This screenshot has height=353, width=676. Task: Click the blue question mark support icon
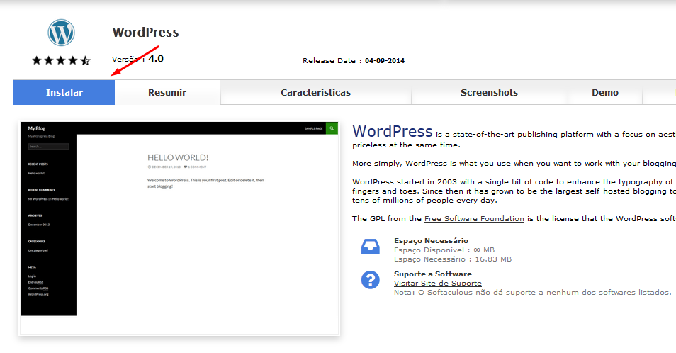pyautogui.click(x=371, y=280)
